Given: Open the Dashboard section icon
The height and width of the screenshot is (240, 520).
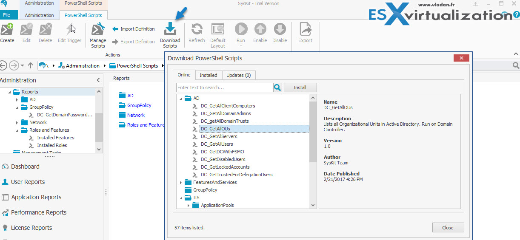Looking at the screenshot, I should 5,167.
